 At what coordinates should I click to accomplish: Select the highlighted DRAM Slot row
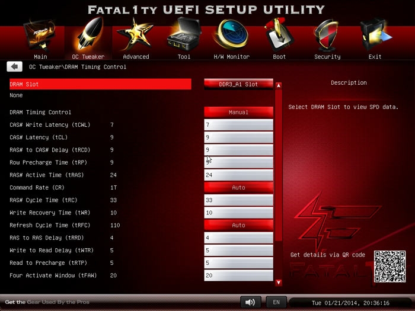(x=100, y=84)
